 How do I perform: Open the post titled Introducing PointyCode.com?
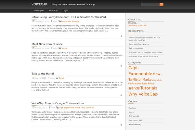point(69,17)
